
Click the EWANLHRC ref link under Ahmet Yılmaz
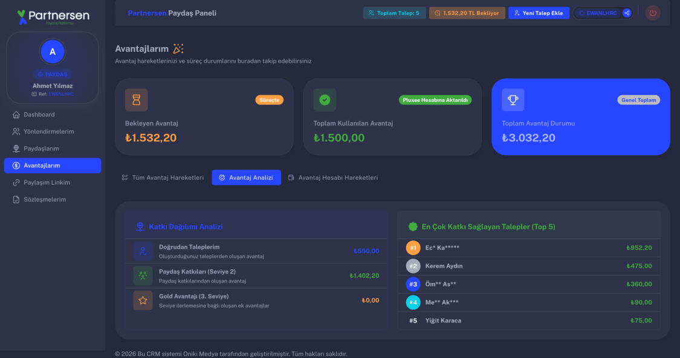pos(61,94)
